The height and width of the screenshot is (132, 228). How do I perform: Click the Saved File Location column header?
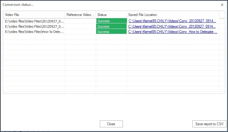coord(173,15)
